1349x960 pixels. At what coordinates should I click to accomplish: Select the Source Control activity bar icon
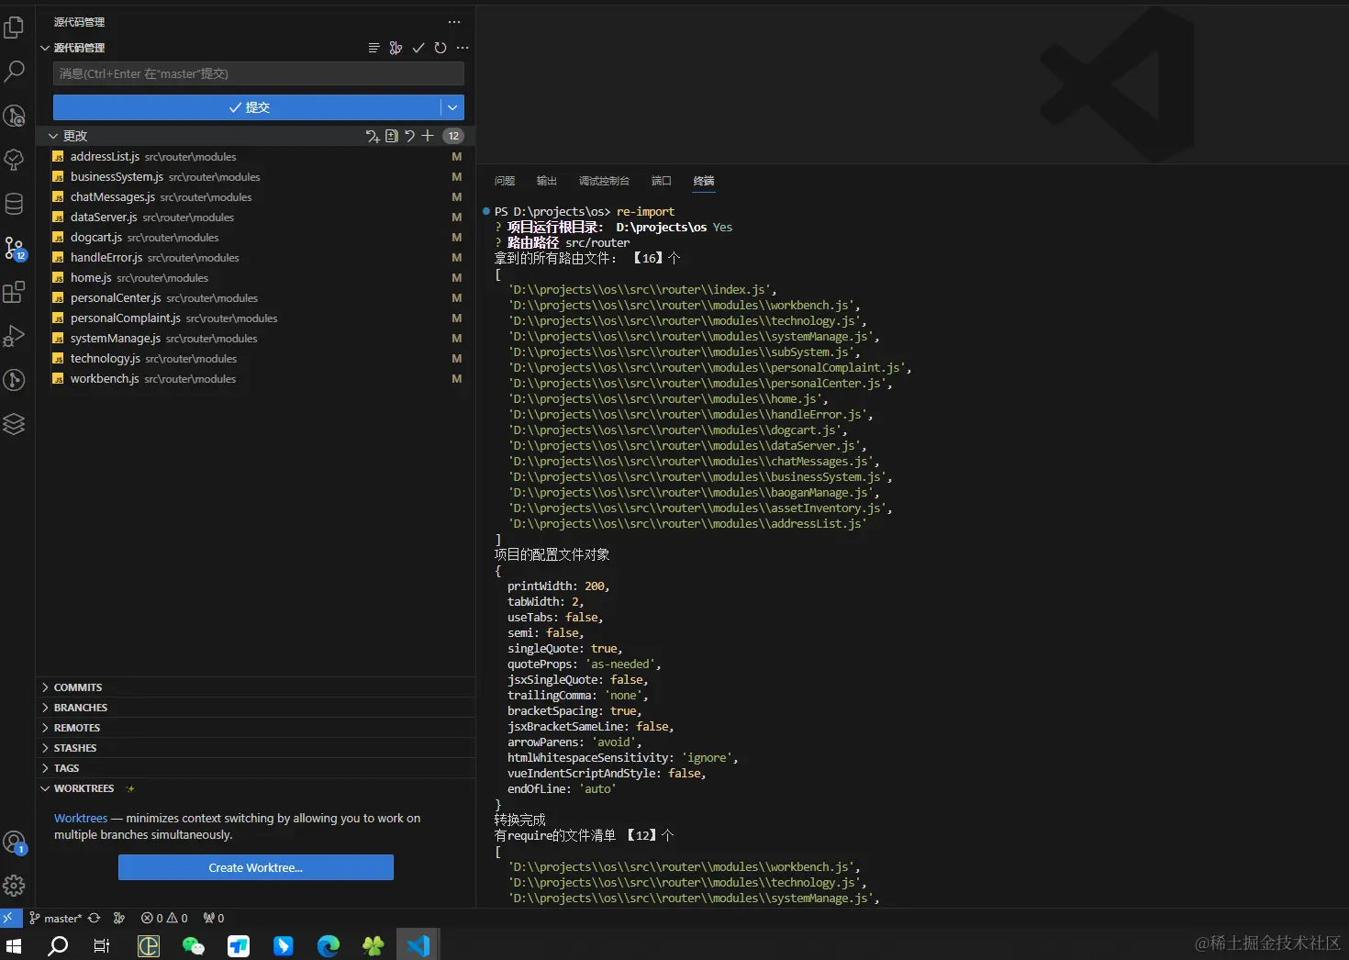click(15, 248)
